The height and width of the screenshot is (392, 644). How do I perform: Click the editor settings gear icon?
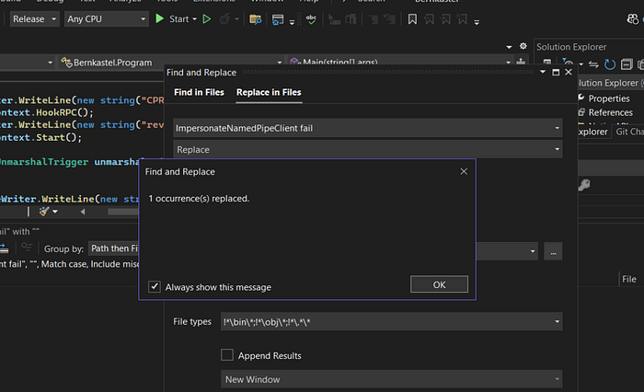523,46
